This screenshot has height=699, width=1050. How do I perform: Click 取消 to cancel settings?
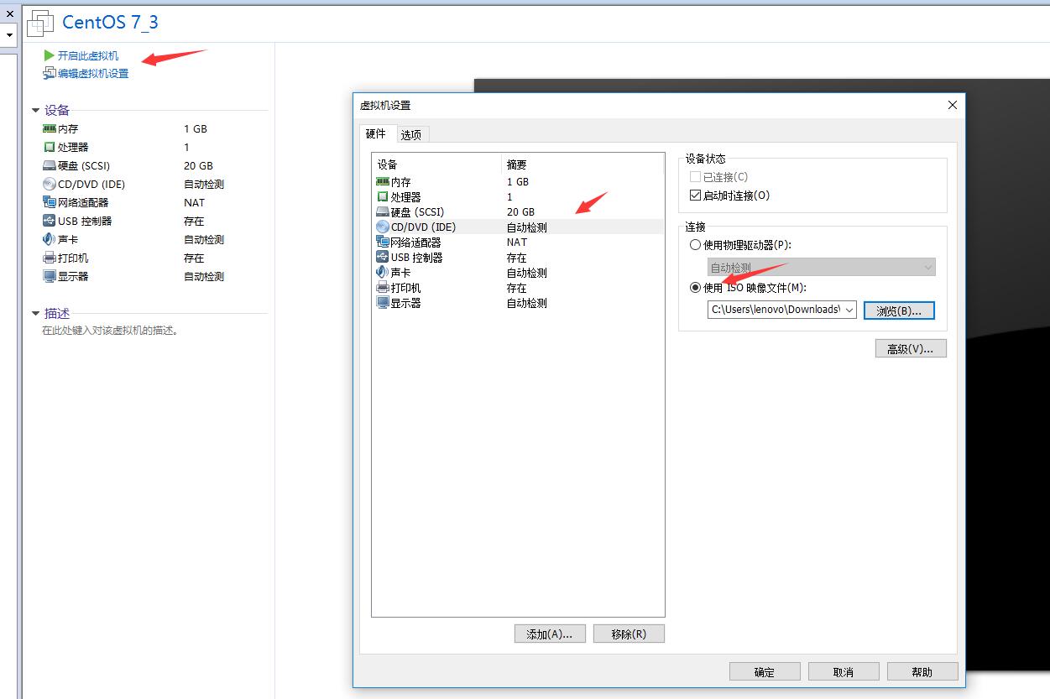coord(844,671)
